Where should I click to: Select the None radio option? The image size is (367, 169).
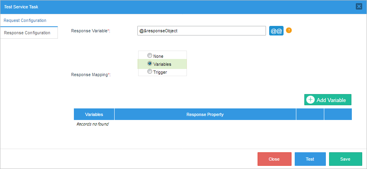pyautogui.click(x=150, y=56)
